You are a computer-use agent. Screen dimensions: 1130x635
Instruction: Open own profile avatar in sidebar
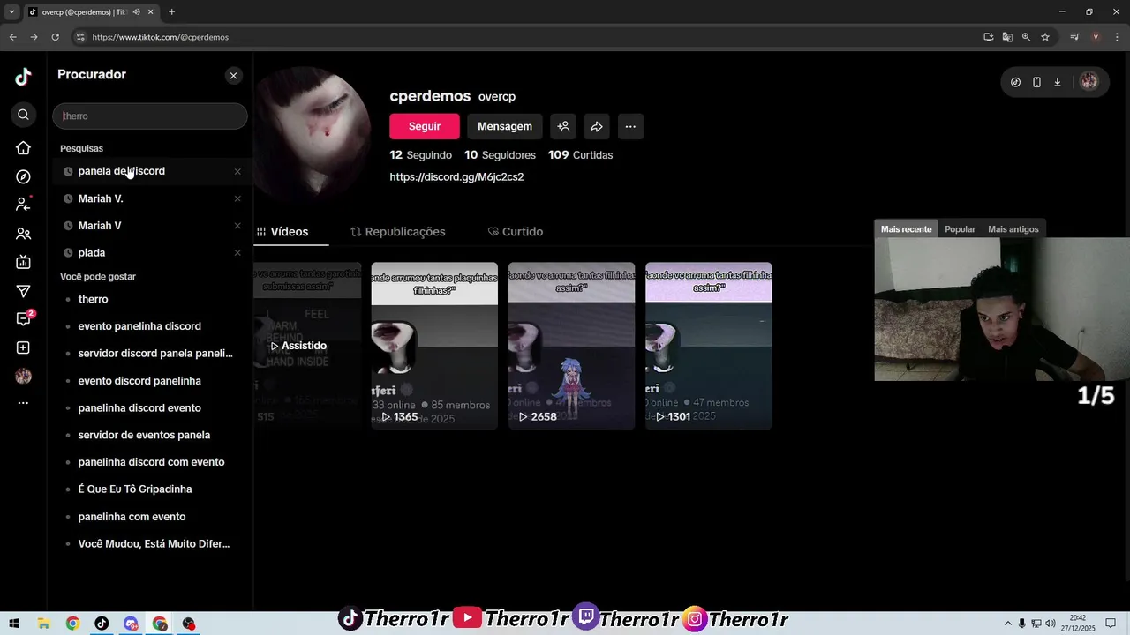[x=24, y=377]
